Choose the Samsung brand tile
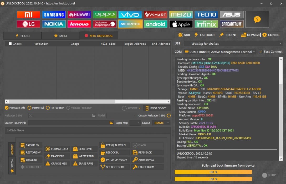The width and height of the screenshot is (286, 184). click(54, 15)
